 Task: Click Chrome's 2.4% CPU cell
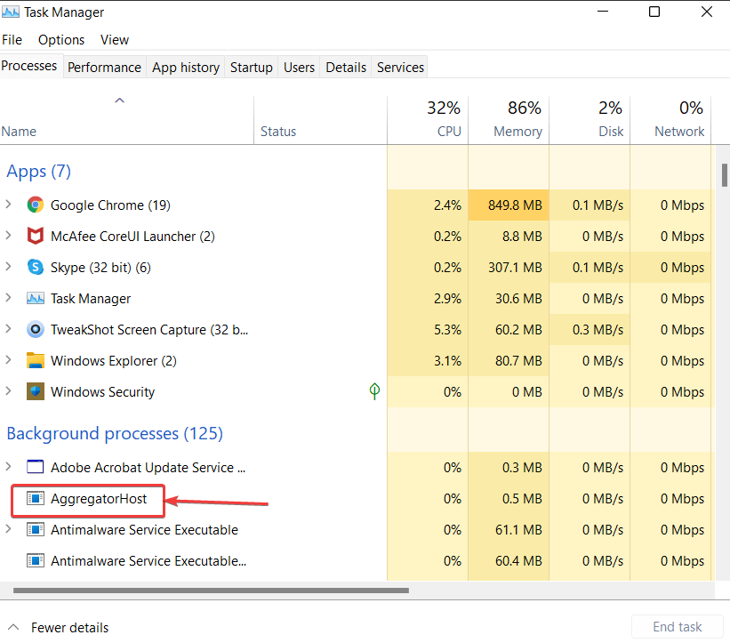point(428,205)
